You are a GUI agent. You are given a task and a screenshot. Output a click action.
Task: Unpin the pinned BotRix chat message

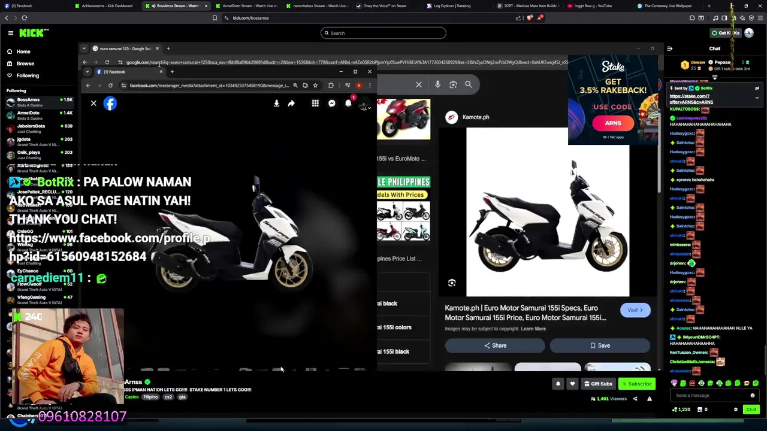click(757, 88)
